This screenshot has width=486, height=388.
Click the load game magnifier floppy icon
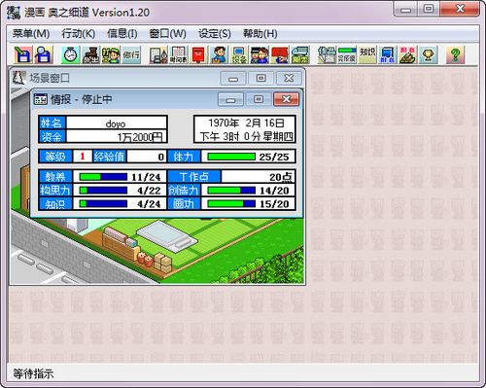pos(44,54)
